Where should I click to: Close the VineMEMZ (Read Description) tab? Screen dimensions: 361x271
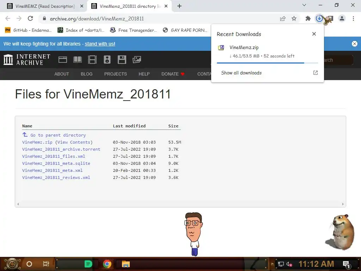point(82,6)
